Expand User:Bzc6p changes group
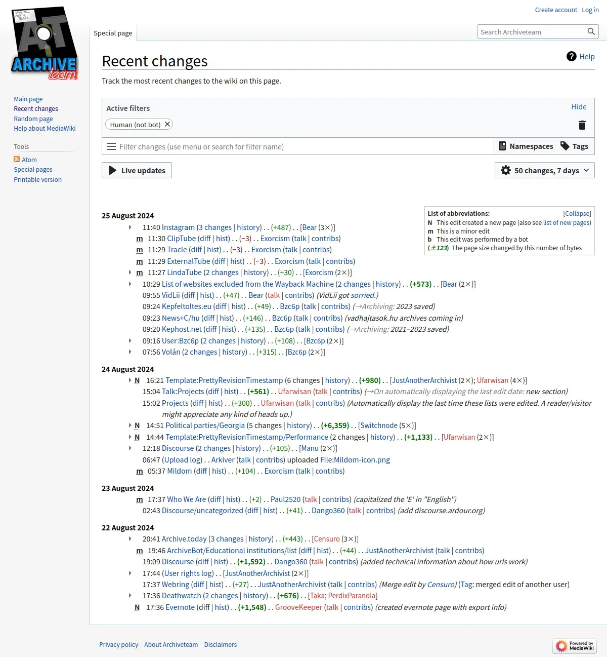Screen dimensions: 607x657 click(130, 341)
